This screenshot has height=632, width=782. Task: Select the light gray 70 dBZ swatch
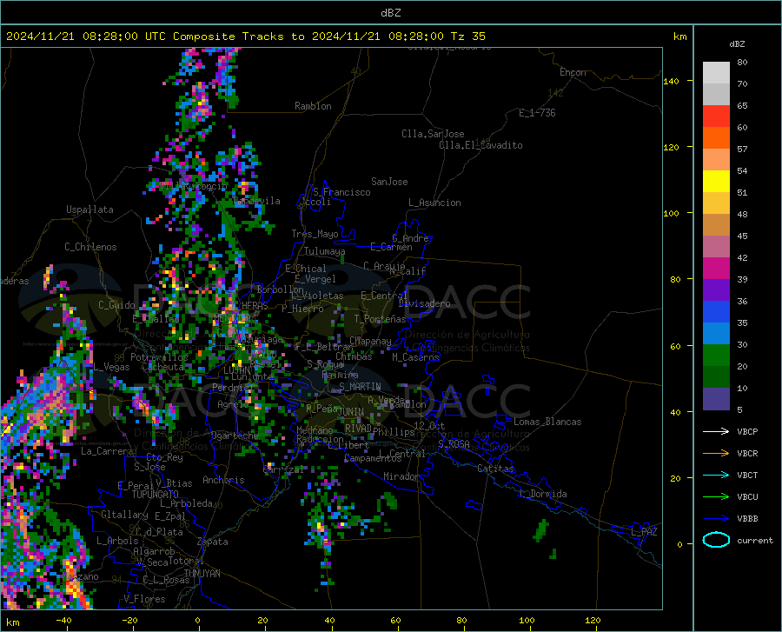coord(716,72)
